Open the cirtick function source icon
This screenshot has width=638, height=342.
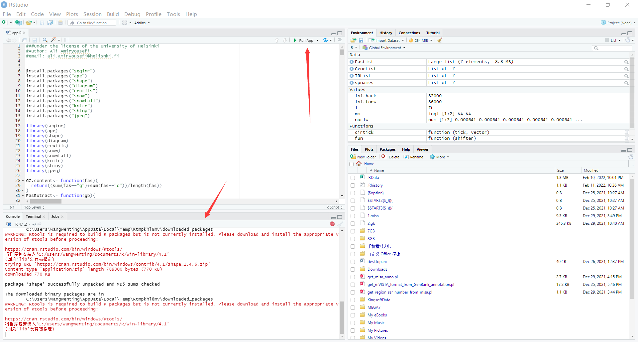(x=627, y=132)
